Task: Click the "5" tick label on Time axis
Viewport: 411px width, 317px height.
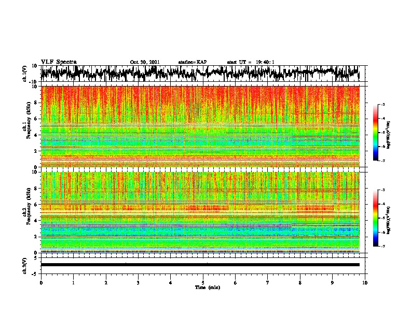Action: [x=203, y=283]
